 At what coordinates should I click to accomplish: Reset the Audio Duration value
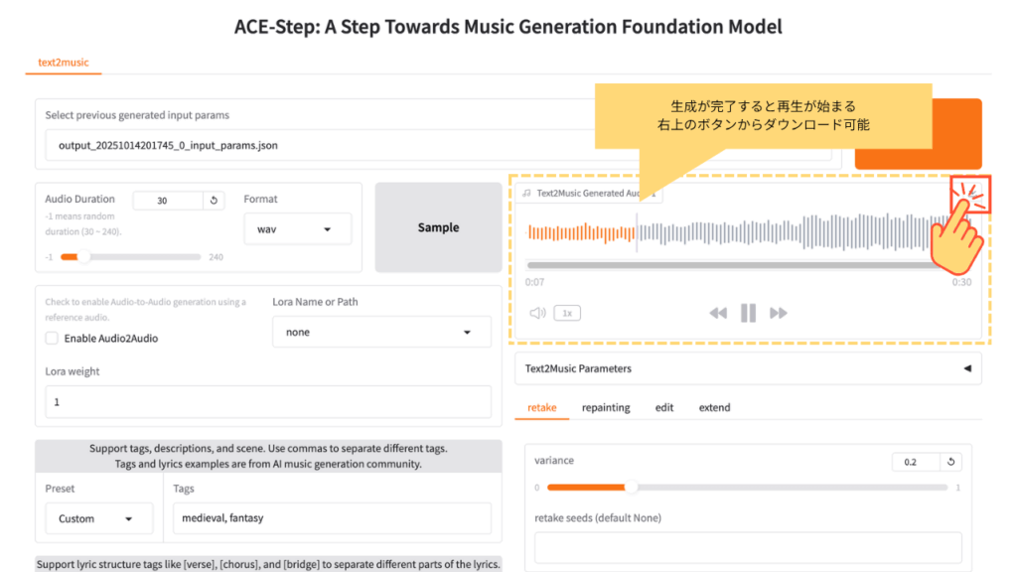pyautogui.click(x=215, y=201)
